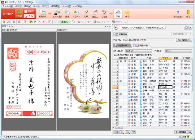Screen dimensions: 195x140
Task: Open the grid columns dropdown icon below list
Action: [x=127, y=132]
